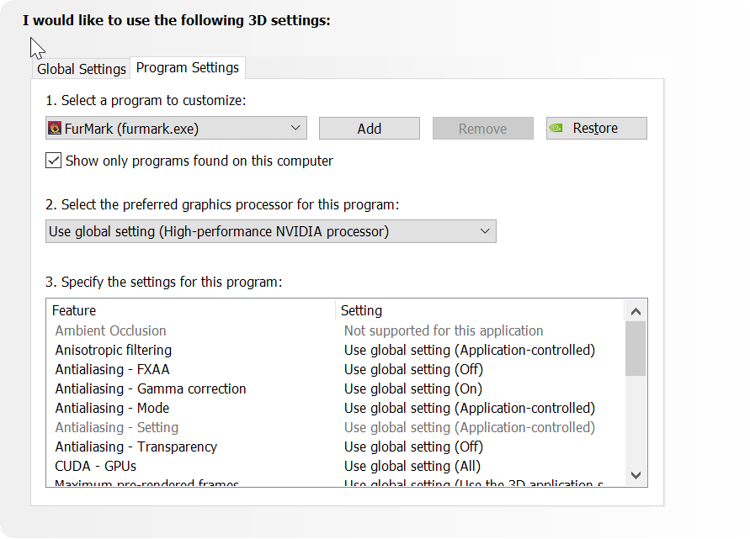
Task: Click Antialiasing Mode's Application-controlled setting value
Action: click(470, 408)
